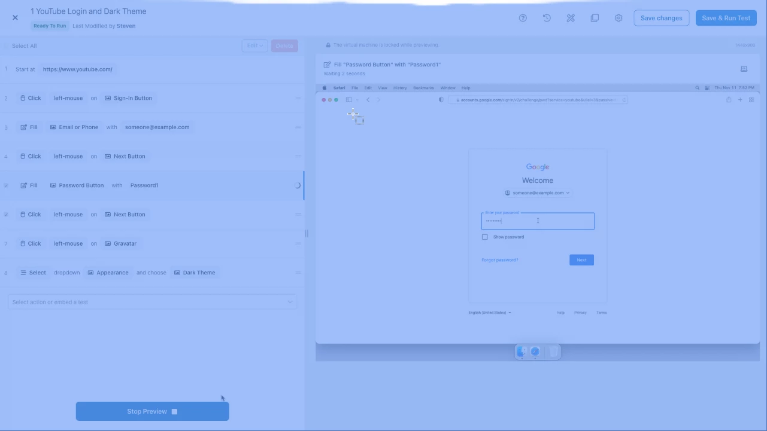Open Safari menu in the VM menu bar
Viewport: 767px width, 431px height.
(x=339, y=88)
